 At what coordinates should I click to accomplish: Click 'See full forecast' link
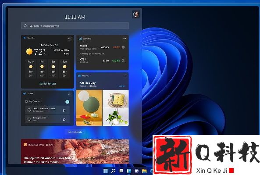(x=48, y=84)
